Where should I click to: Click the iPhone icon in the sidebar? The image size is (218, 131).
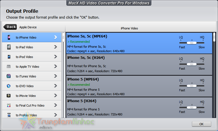[x=9, y=37]
